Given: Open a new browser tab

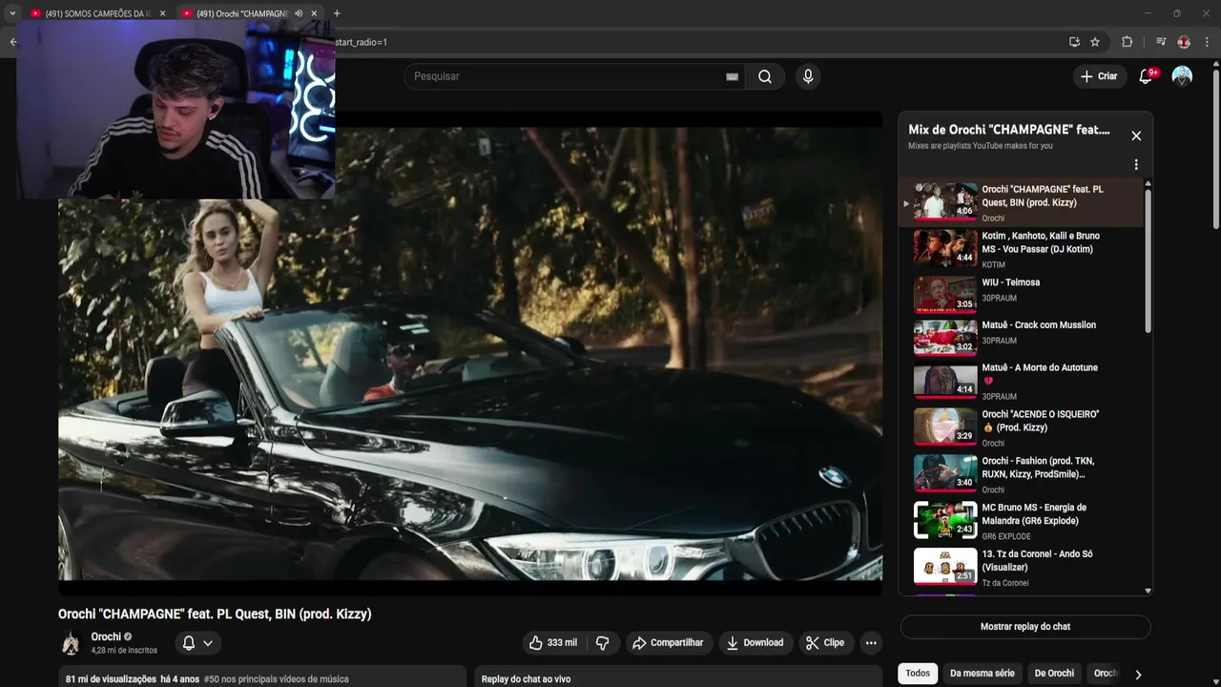Looking at the screenshot, I should click(337, 13).
